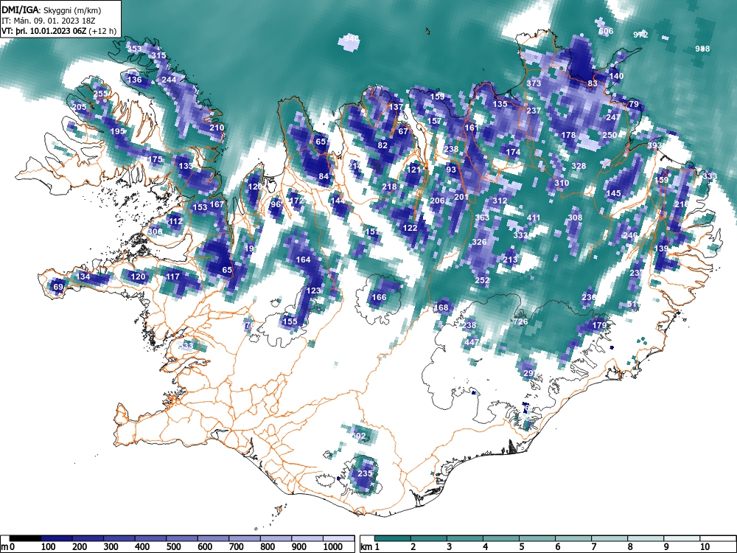
Task: Click the visibility value "153"
Action: click(200, 207)
